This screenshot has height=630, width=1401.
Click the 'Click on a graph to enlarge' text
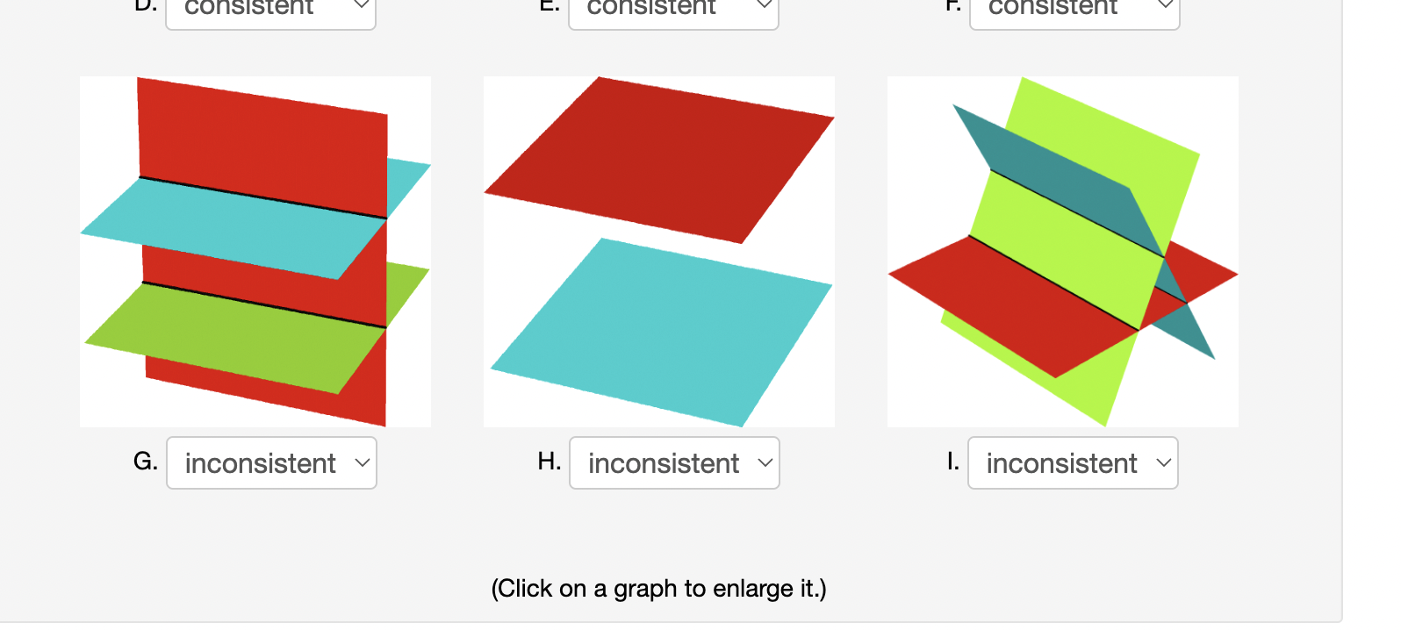(658, 588)
